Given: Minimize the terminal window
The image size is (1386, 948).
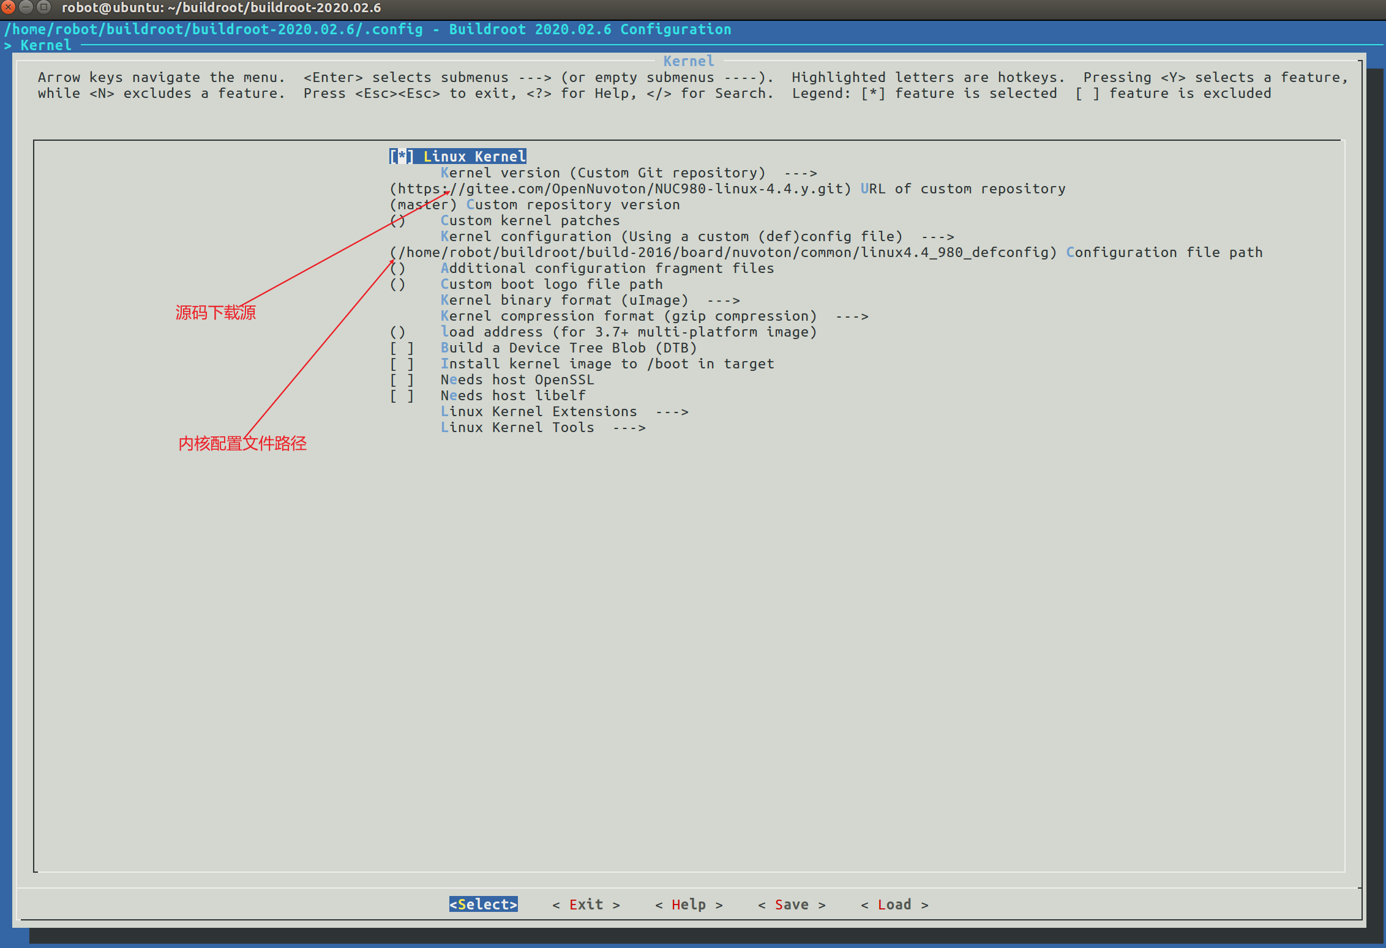Looking at the screenshot, I should (26, 7).
